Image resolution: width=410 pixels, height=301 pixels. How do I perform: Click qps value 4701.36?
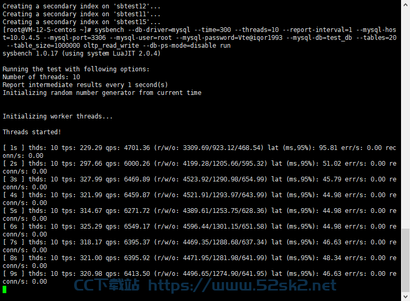(x=137, y=148)
